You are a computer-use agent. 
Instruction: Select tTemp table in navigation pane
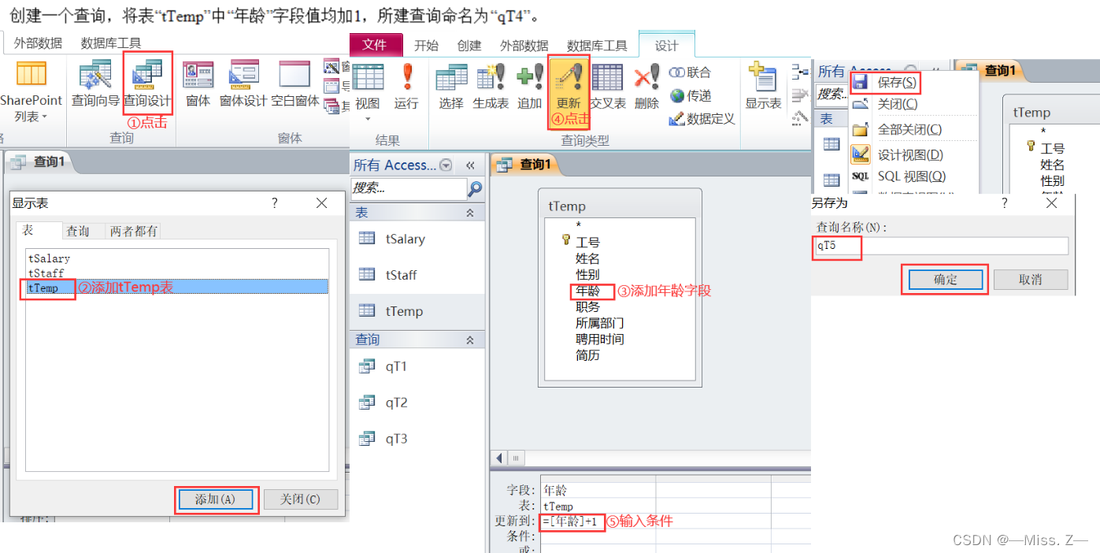click(x=417, y=311)
